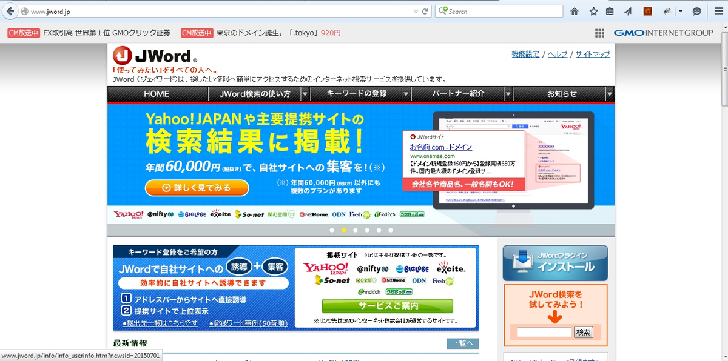The height and width of the screenshot is (361, 728).
Task: Expand the JWord検索の使い方 menu arrow
Action: pos(305,94)
